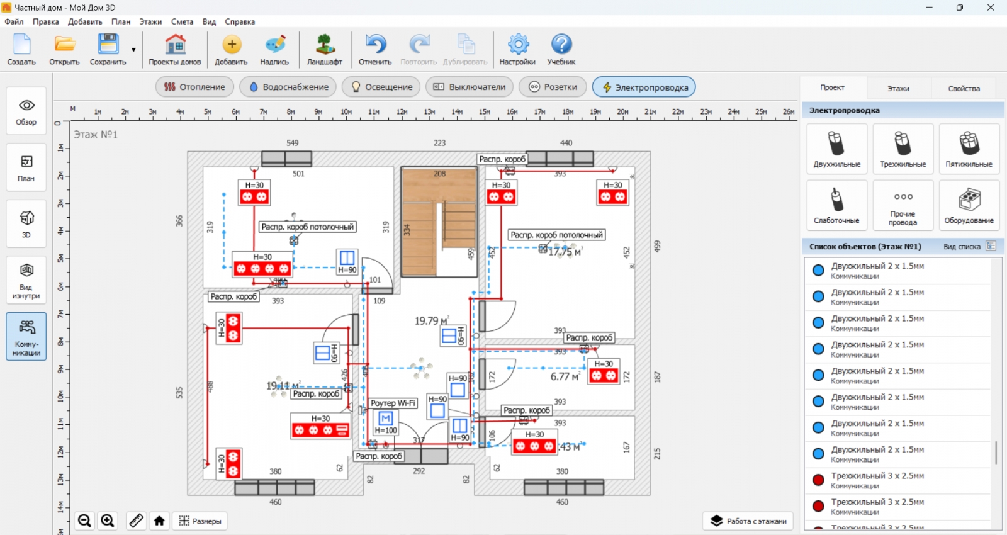Image resolution: width=1007 pixels, height=535 pixels.
Task: Select the Двухжильные wire type
Action: pos(836,149)
